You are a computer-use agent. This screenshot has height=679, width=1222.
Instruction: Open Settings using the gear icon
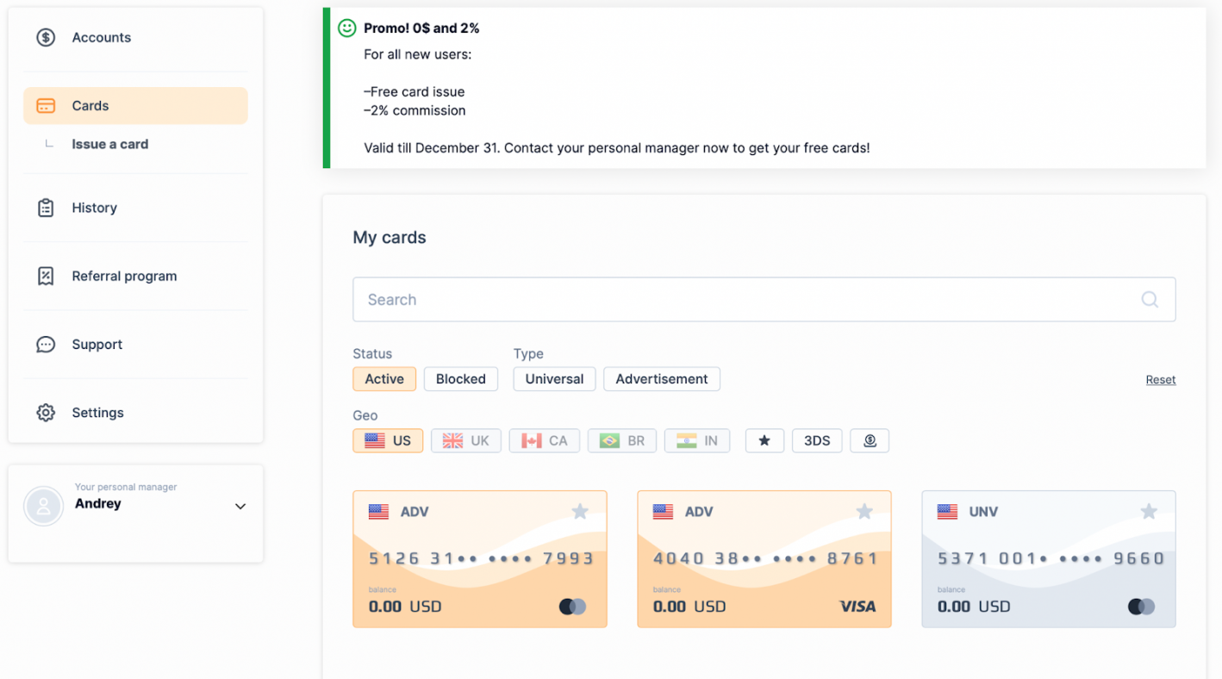[x=46, y=413]
